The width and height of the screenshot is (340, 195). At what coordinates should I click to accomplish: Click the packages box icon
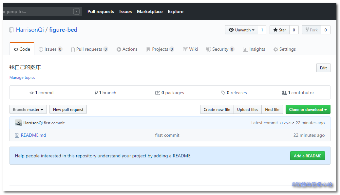[x=158, y=93]
